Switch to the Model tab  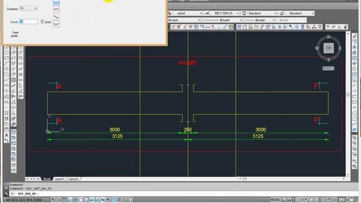click(47, 179)
